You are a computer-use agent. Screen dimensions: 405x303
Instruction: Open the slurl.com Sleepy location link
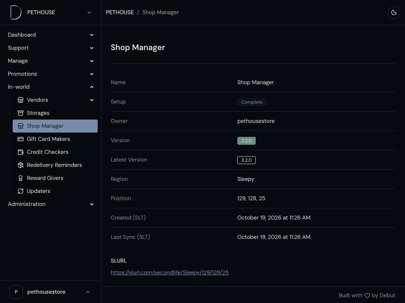170,272
